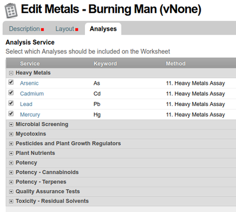Open the Lead service link
The height and width of the screenshot is (212, 236).
pos(26,104)
